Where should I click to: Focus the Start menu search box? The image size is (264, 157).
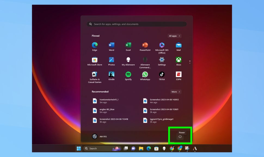click(137, 24)
